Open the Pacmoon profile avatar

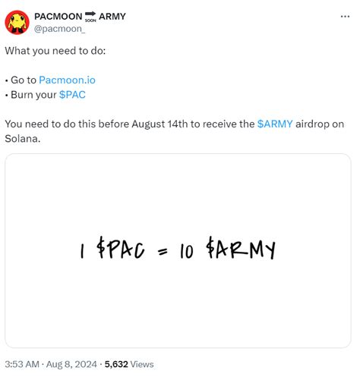pos(17,22)
